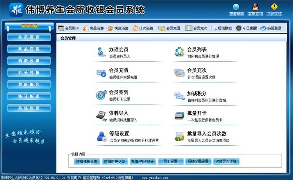Open the 加减积分 icon
This screenshot has height=180, width=293.
click(179, 95)
